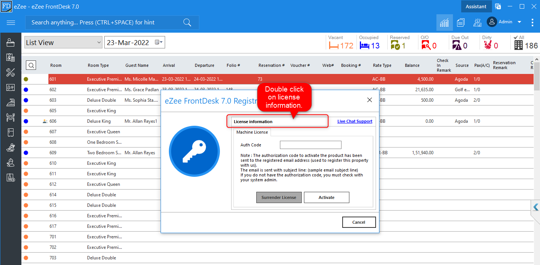Image resolution: width=540 pixels, height=265 pixels.
Task: Open the payroll badge sidebar icon
Action: click(11, 178)
